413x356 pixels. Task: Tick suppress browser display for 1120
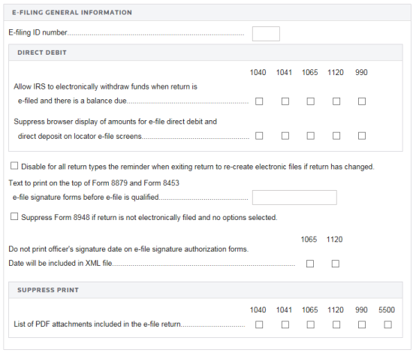click(x=336, y=136)
